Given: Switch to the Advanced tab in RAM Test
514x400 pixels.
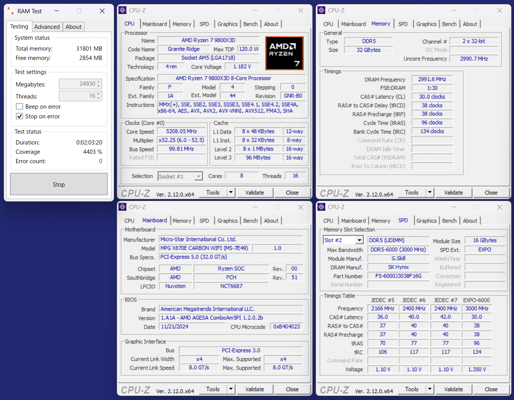Looking at the screenshot, I should coord(47,27).
